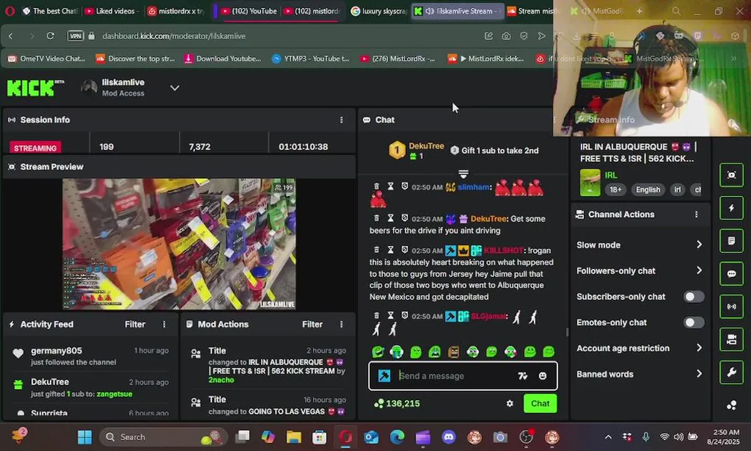Click the wrench tools sidebar icon
This screenshot has height=451, width=751.
pyautogui.click(x=732, y=373)
